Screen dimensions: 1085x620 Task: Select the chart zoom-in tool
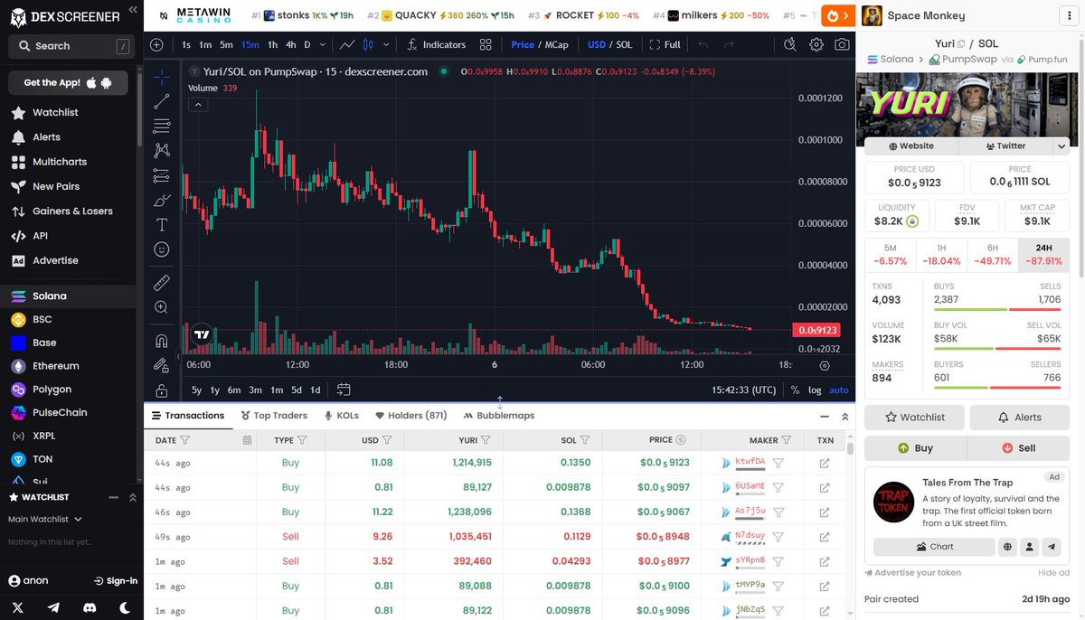click(x=162, y=307)
